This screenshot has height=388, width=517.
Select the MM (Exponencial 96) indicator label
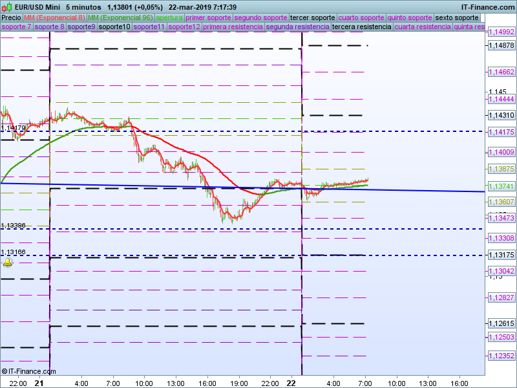click(120, 17)
